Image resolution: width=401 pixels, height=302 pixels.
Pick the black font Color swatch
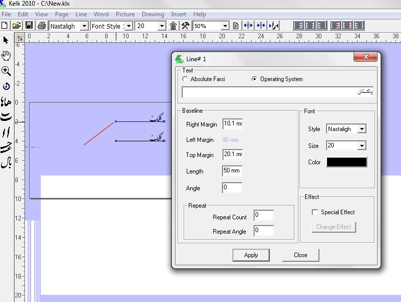point(347,162)
